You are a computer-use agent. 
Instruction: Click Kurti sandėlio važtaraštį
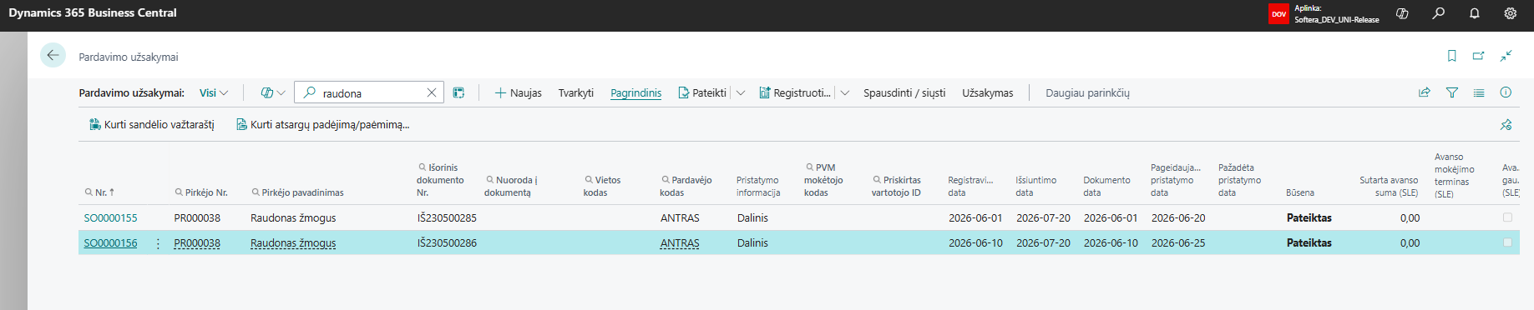[x=151, y=125]
